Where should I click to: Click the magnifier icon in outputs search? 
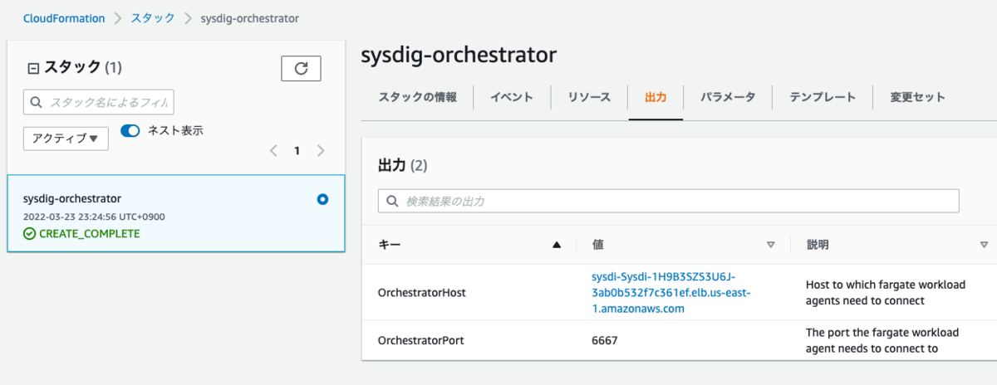[x=393, y=201]
